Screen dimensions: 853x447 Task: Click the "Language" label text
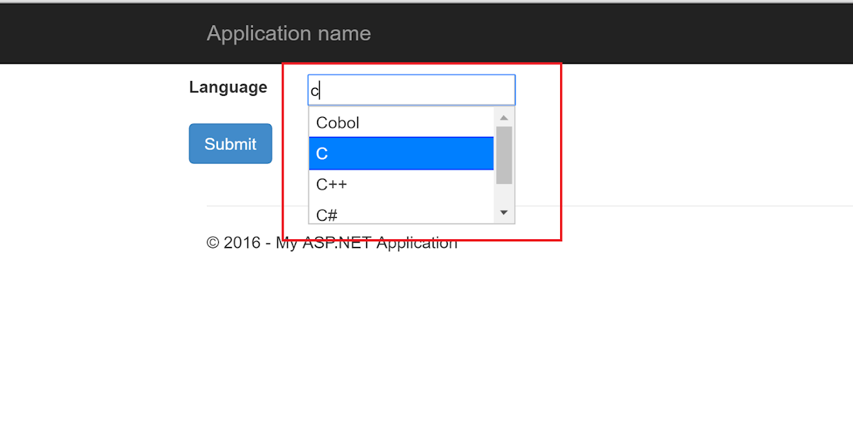click(x=228, y=87)
